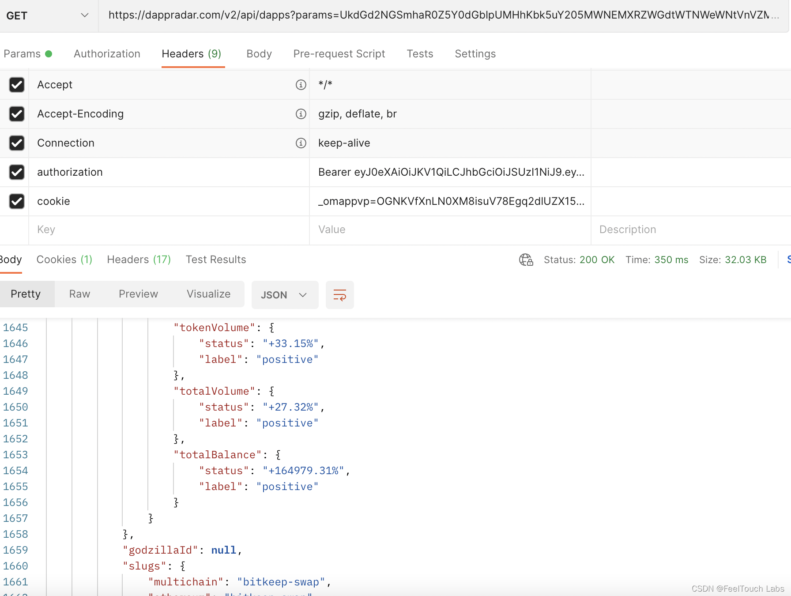Toggle text wrapping in the response viewer
Viewport: 791px width, 596px height.
339,295
